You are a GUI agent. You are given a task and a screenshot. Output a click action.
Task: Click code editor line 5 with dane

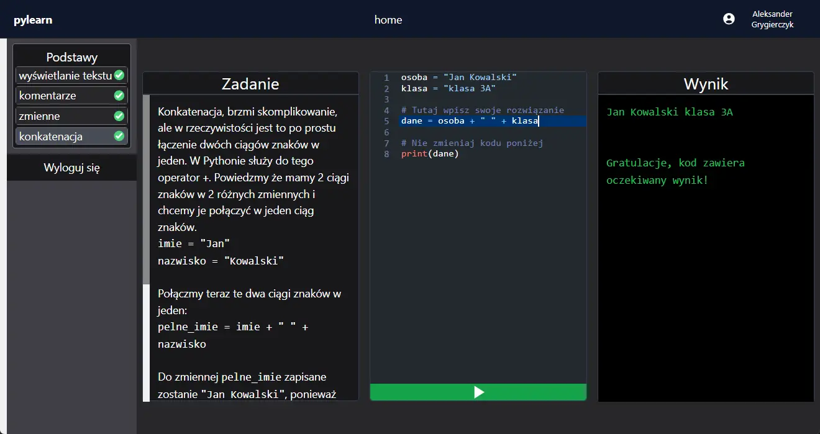[x=469, y=121]
